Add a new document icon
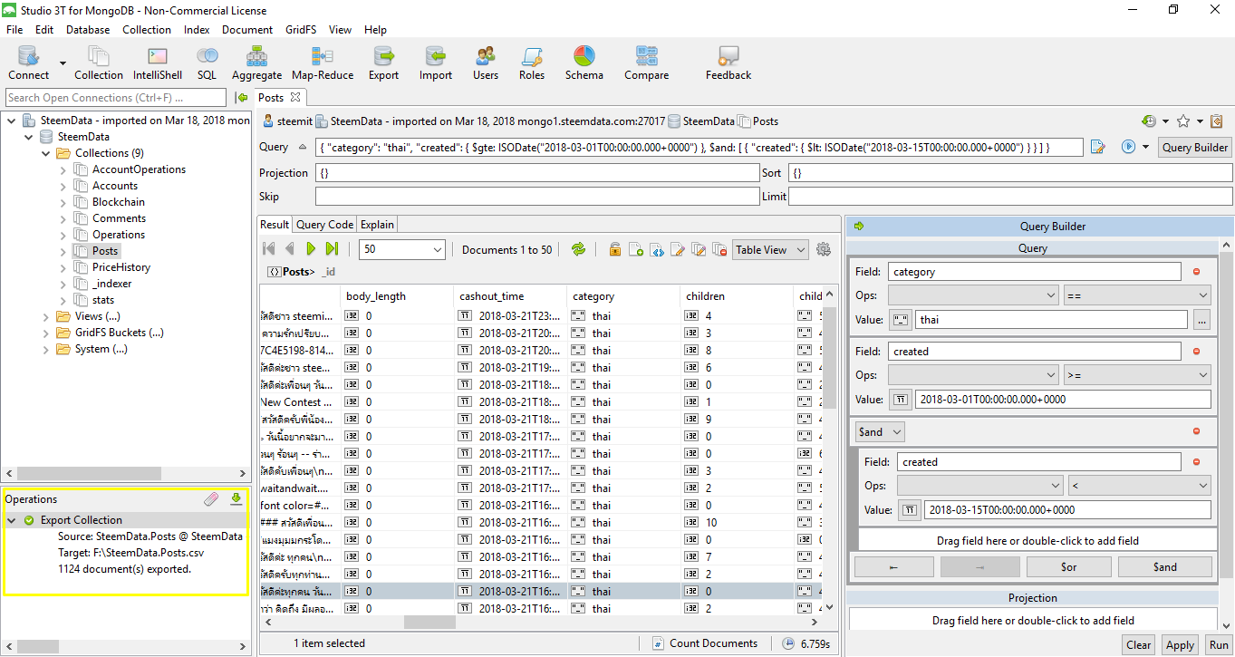Viewport: 1235px width, 657px height. pyautogui.click(x=636, y=249)
